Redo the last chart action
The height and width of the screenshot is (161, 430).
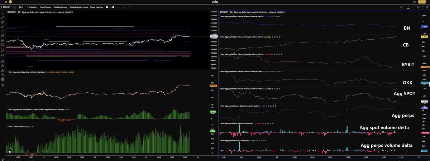[x=133, y=7]
